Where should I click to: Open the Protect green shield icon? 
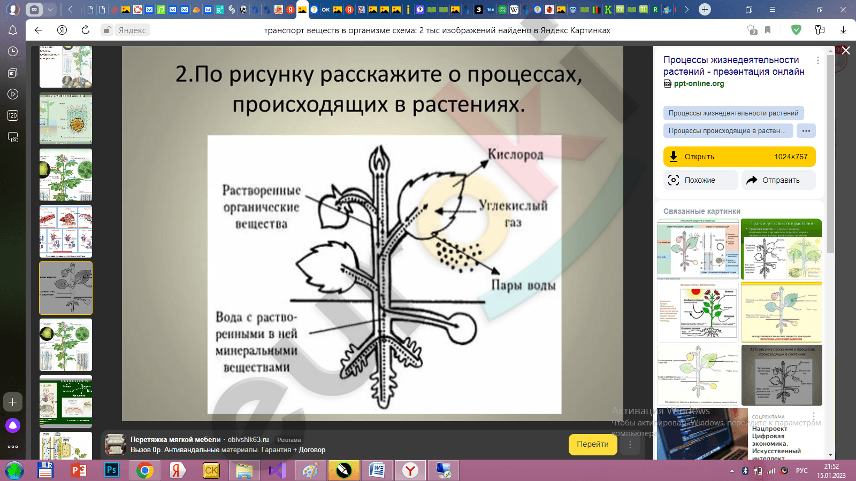(796, 30)
